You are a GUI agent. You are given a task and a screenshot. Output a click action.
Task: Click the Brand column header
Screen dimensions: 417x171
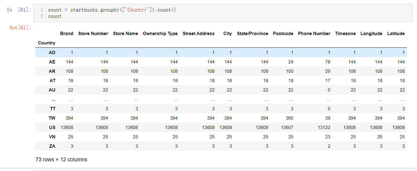click(67, 34)
